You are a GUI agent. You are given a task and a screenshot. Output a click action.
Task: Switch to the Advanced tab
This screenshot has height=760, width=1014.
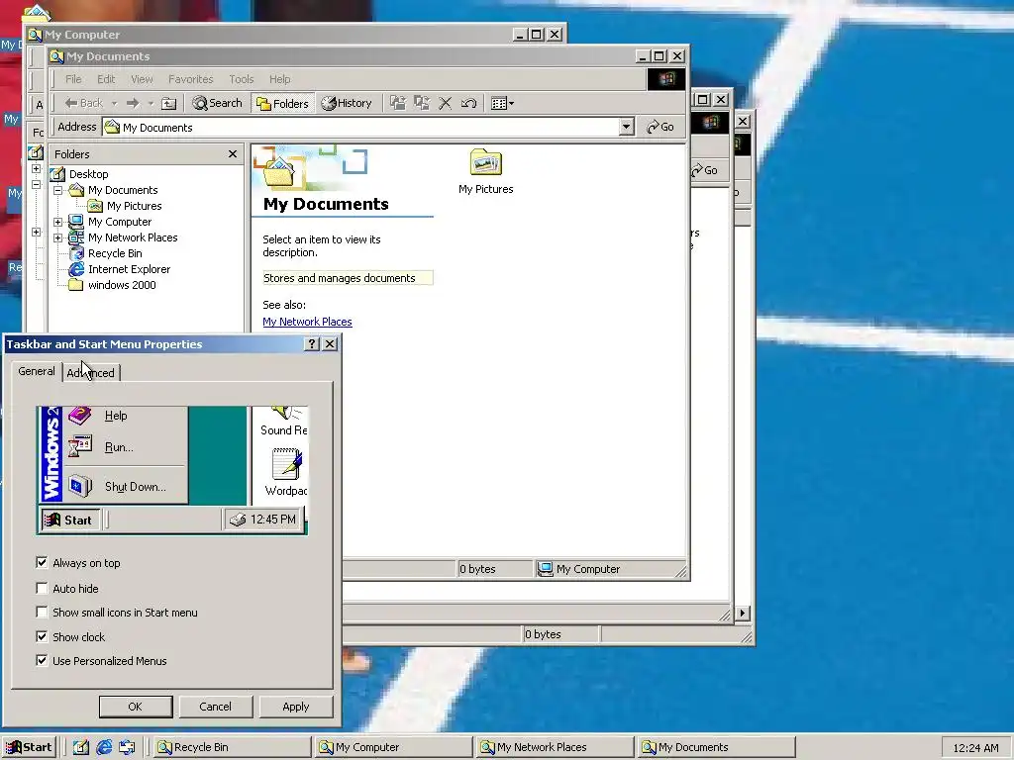click(x=90, y=373)
